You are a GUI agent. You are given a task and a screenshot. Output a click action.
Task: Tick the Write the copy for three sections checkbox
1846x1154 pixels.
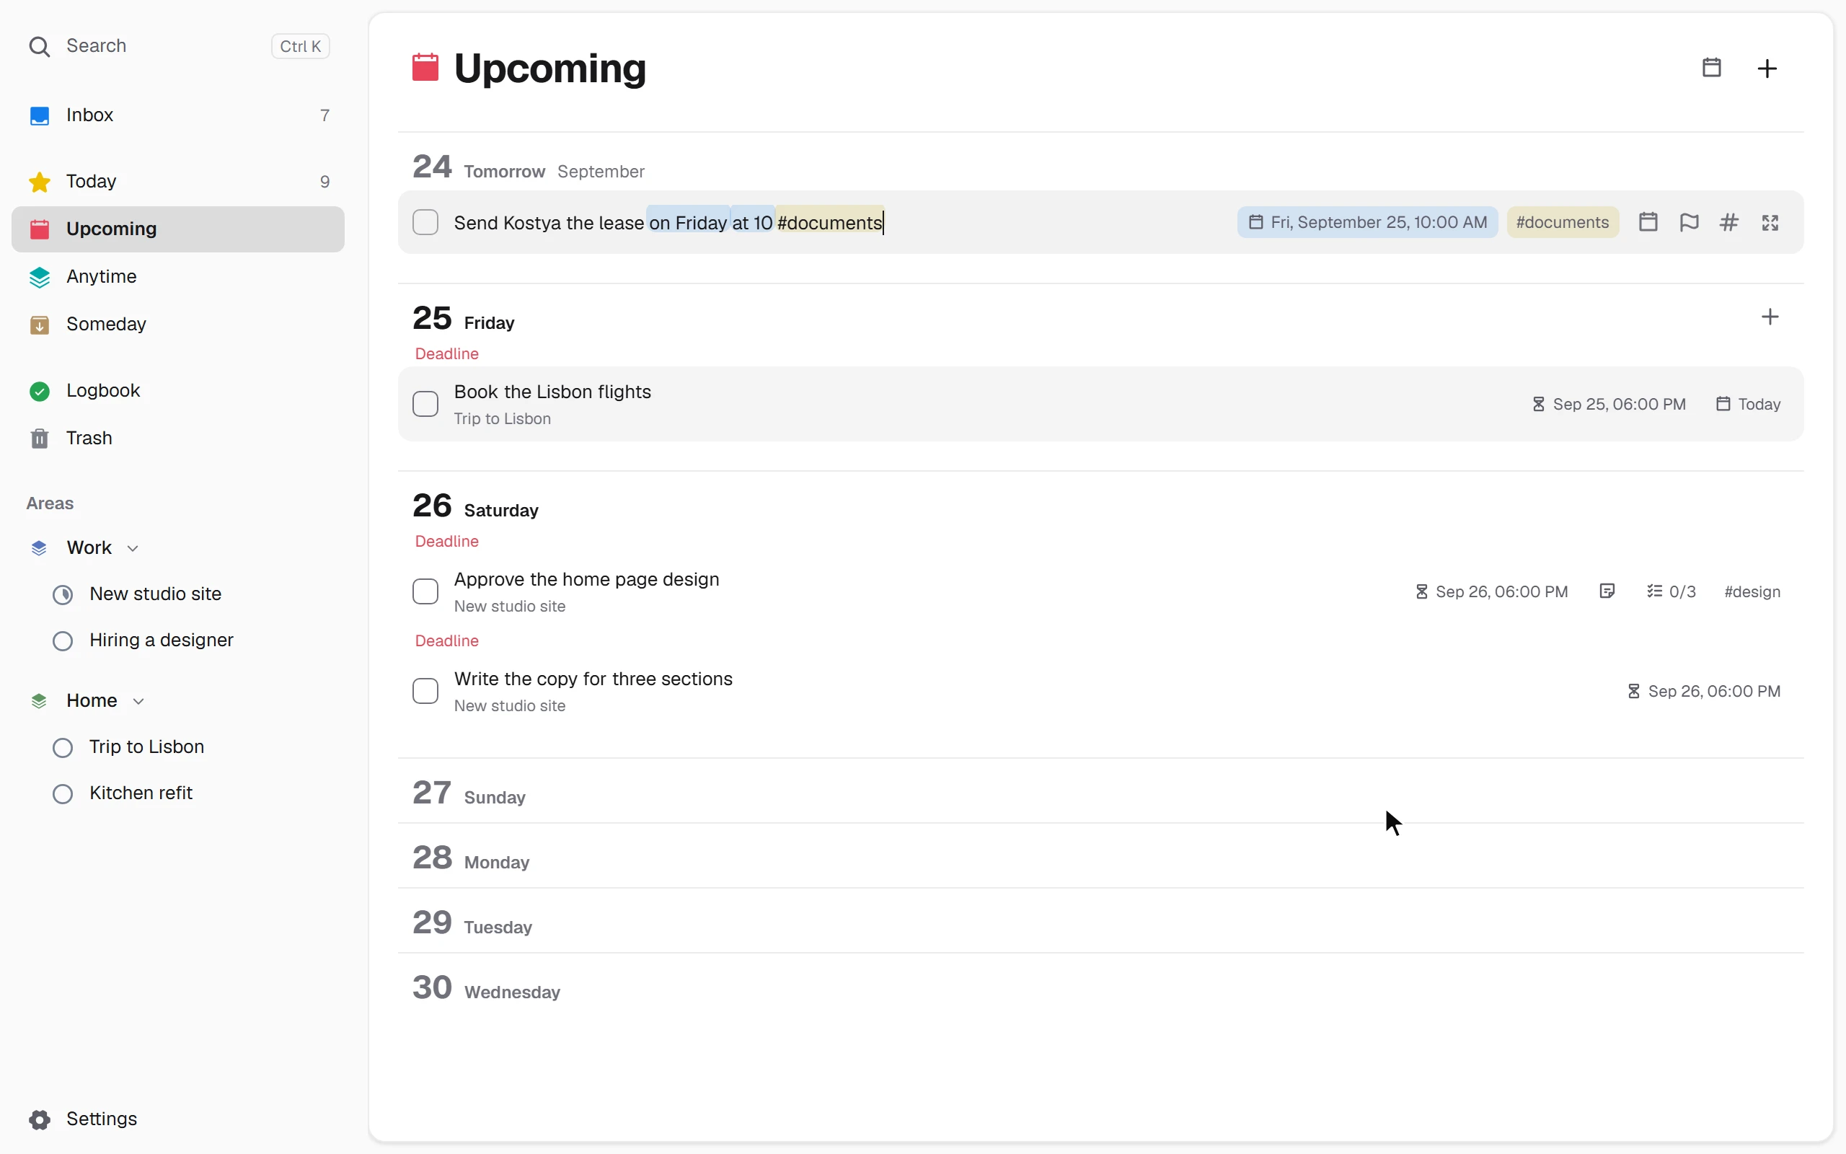(x=425, y=691)
